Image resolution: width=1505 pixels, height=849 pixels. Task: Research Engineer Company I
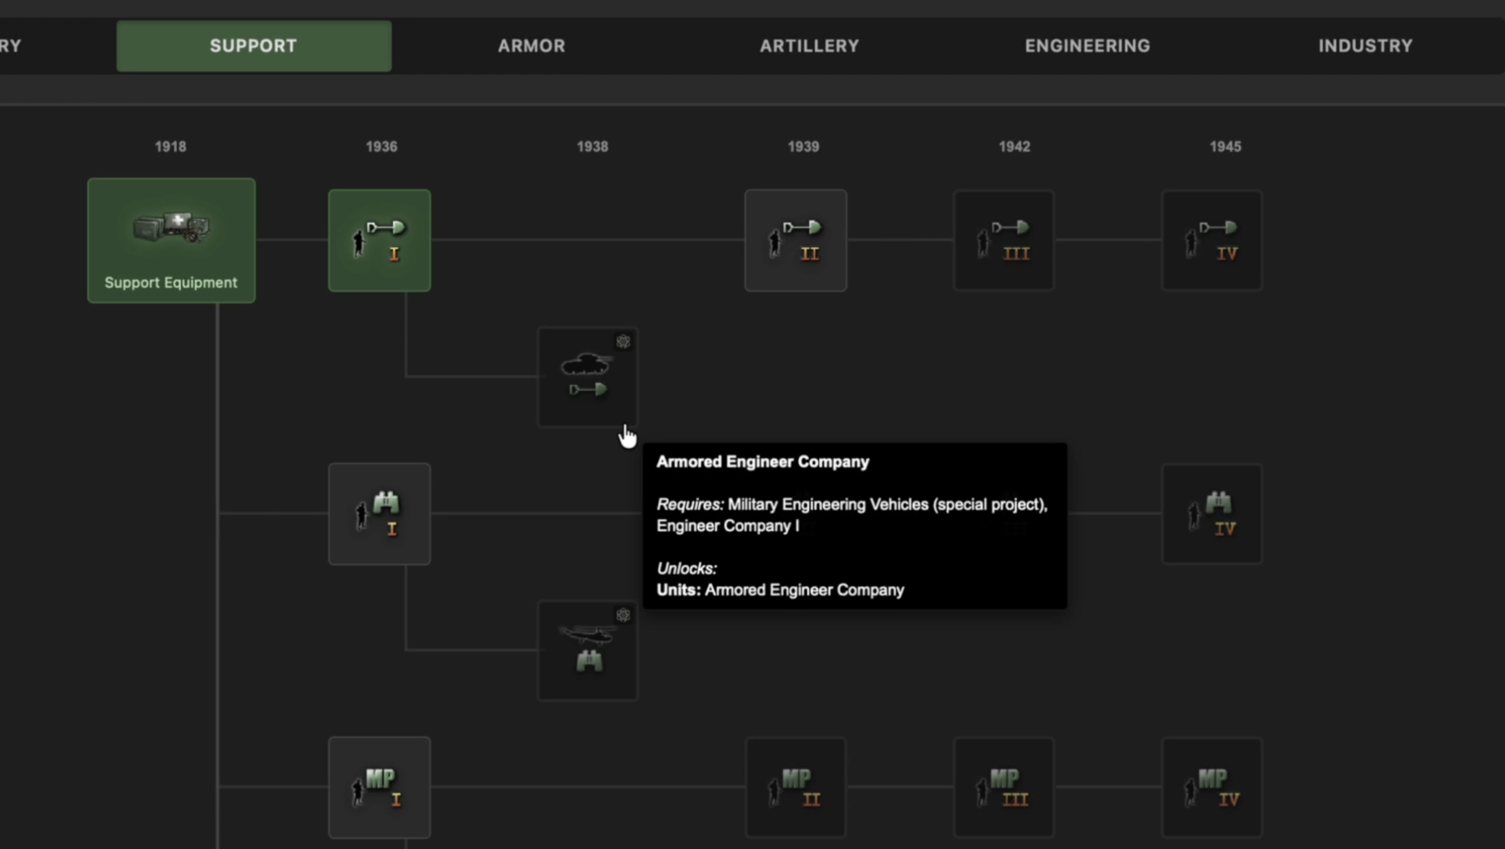click(x=378, y=240)
